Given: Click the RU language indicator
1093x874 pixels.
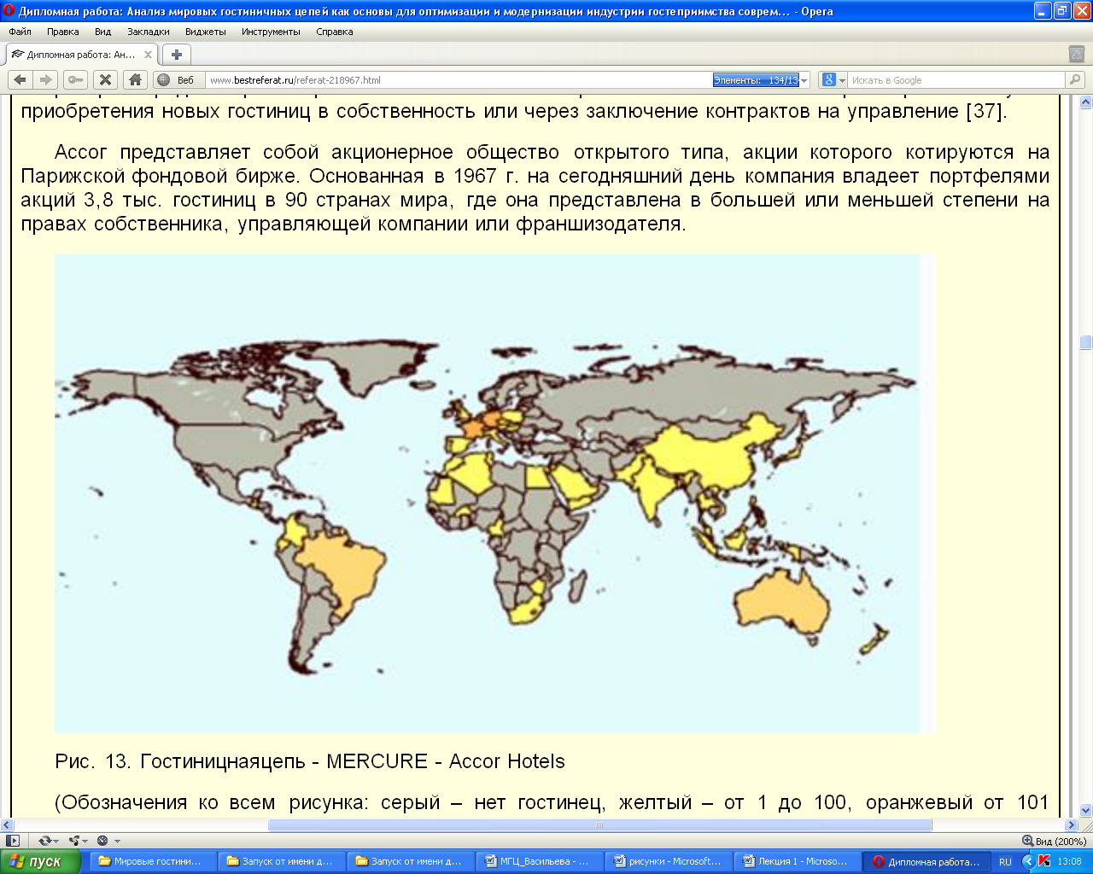Looking at the screenshot, I should [x=1005, y=862].
